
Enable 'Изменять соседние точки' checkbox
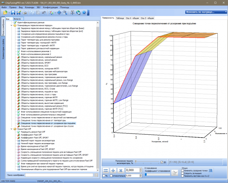tap(183, 171)
